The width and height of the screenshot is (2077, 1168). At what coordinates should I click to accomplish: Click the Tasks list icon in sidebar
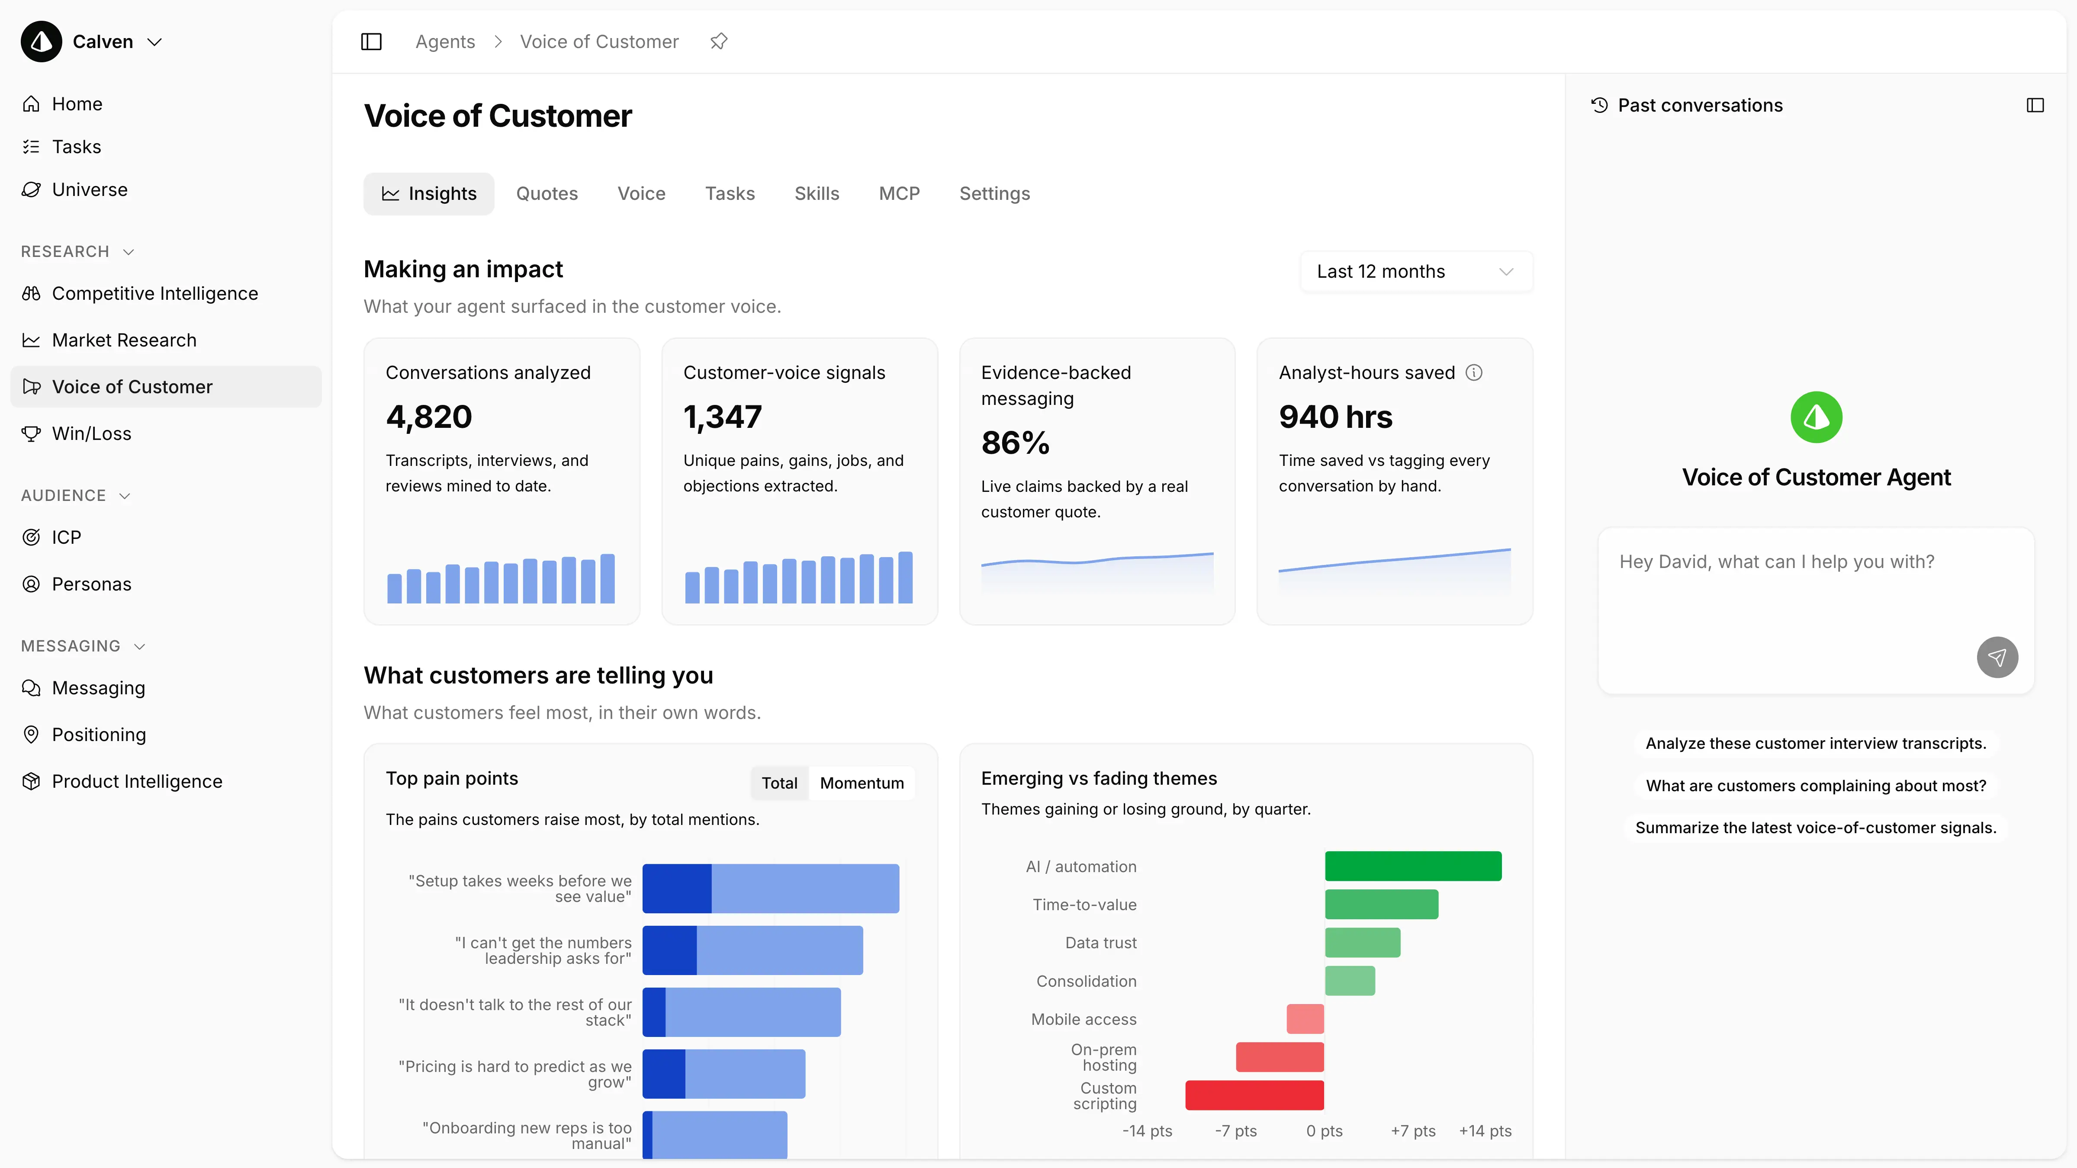pyautogui.click(x=32, y=147)
